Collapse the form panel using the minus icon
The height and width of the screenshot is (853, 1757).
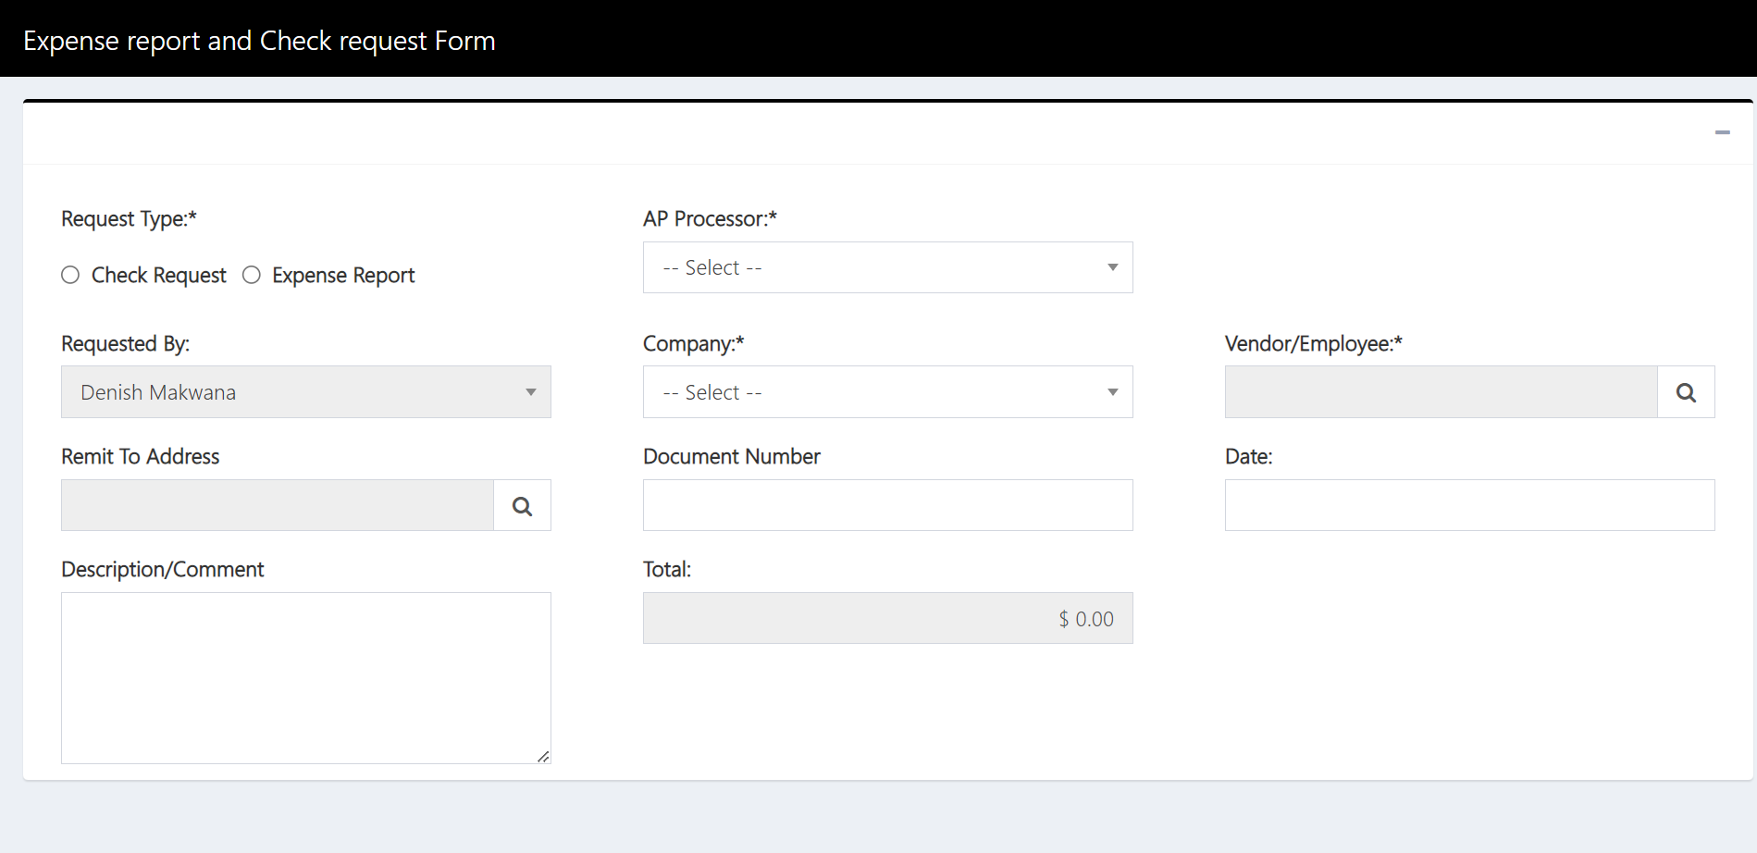click(x=1723, y=132)
